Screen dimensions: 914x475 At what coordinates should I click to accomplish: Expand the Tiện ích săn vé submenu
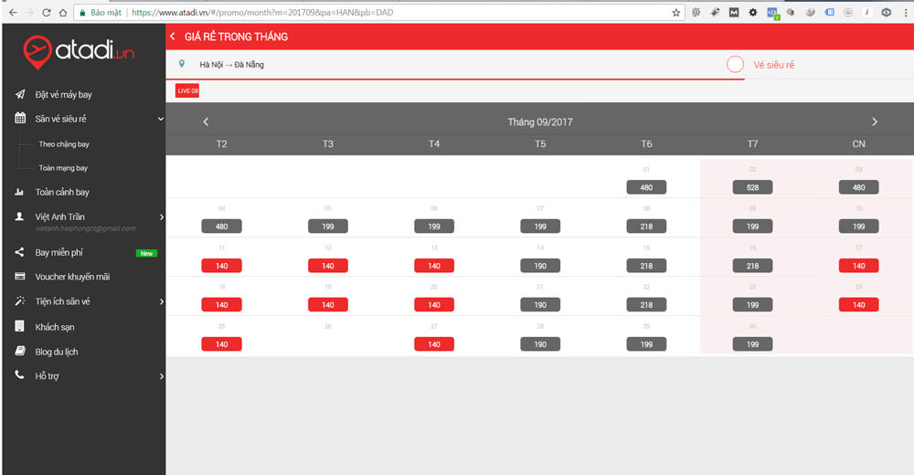161,301
